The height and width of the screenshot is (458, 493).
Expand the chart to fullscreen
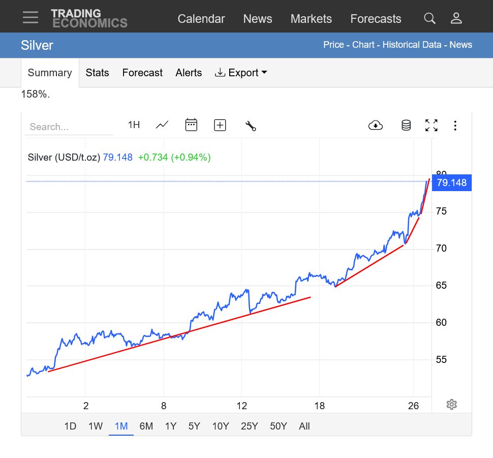[x=431, y=125]
